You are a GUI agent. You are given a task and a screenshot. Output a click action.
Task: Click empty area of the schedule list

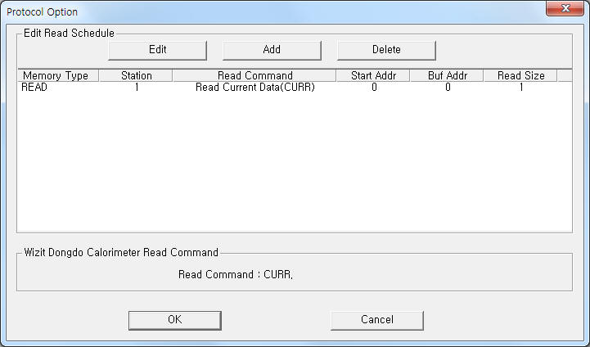point(295,164)
